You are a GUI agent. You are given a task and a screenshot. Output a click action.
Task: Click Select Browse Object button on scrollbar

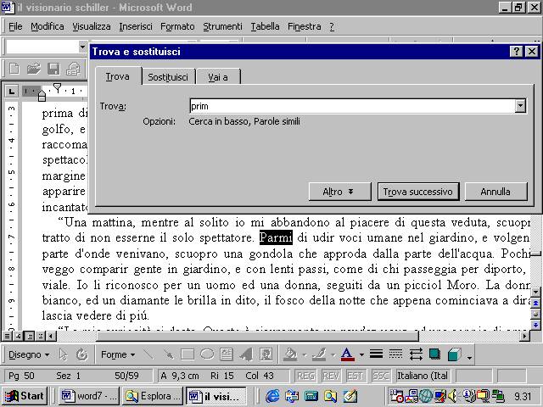(x=535, y=315)
